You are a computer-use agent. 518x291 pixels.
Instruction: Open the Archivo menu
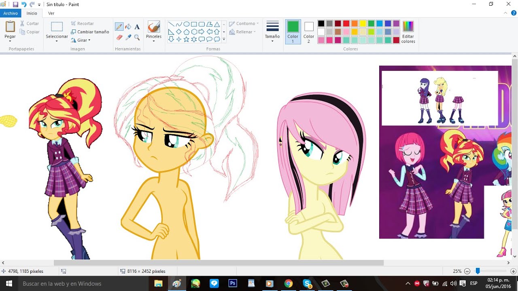coord(11,13)
